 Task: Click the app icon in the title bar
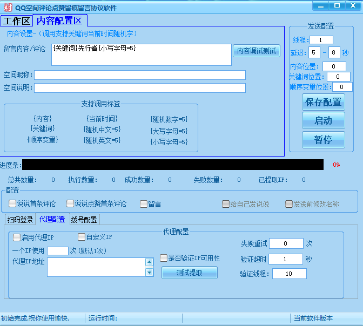click(6, 7)
